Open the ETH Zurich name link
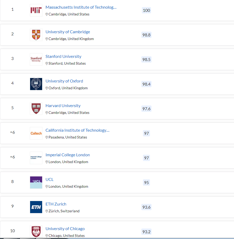Image resolution: width=234 pixels, height=239 pixels. point(56,204)
